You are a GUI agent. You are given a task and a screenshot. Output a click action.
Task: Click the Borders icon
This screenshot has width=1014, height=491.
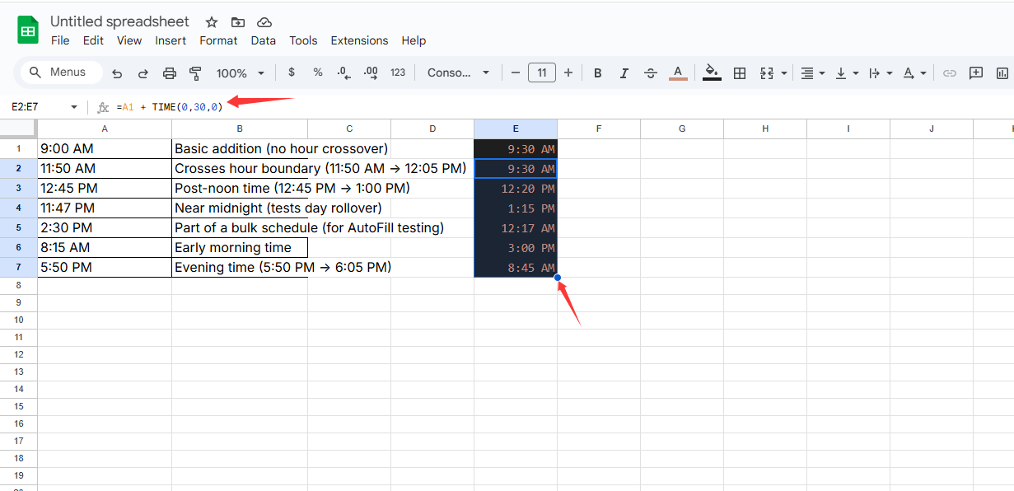[740, 73]
